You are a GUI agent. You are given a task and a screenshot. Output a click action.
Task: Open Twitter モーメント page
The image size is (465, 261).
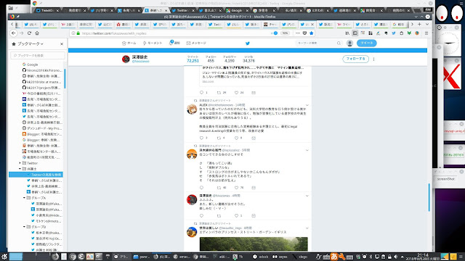click(x=153, y=43)
